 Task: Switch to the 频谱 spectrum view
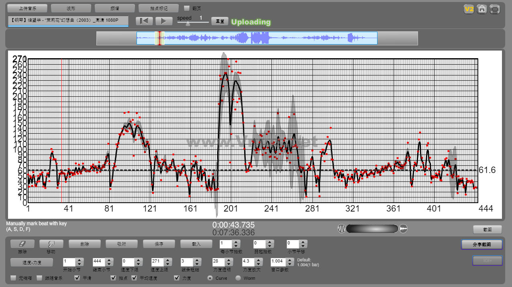click(115, 8)
